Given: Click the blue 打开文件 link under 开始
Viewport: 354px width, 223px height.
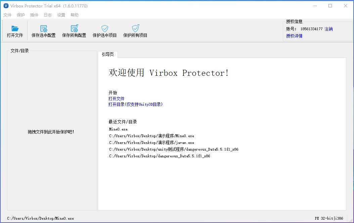Looking at the screenshot, I should tap(116, 99).
